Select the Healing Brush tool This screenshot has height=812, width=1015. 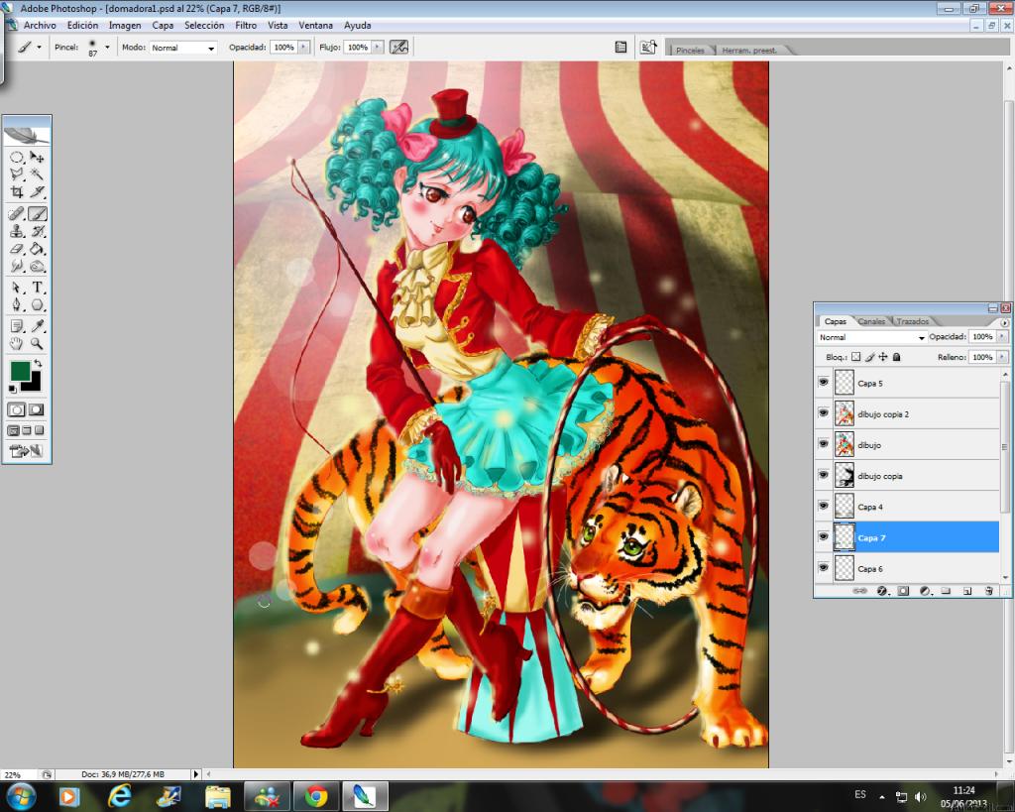17,214
